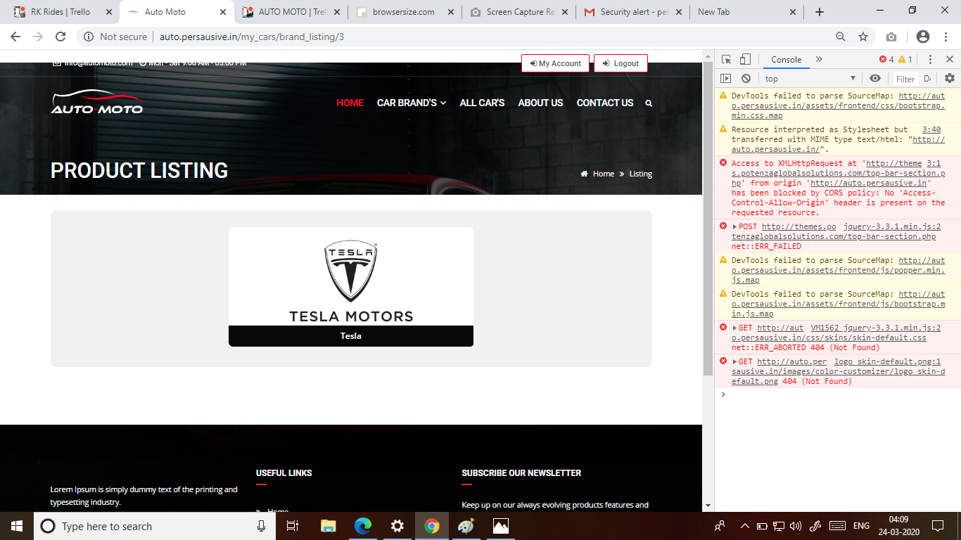Screen dimensions: 961x540
Task: Open DevTools customize menu
Action: point(930,60)
